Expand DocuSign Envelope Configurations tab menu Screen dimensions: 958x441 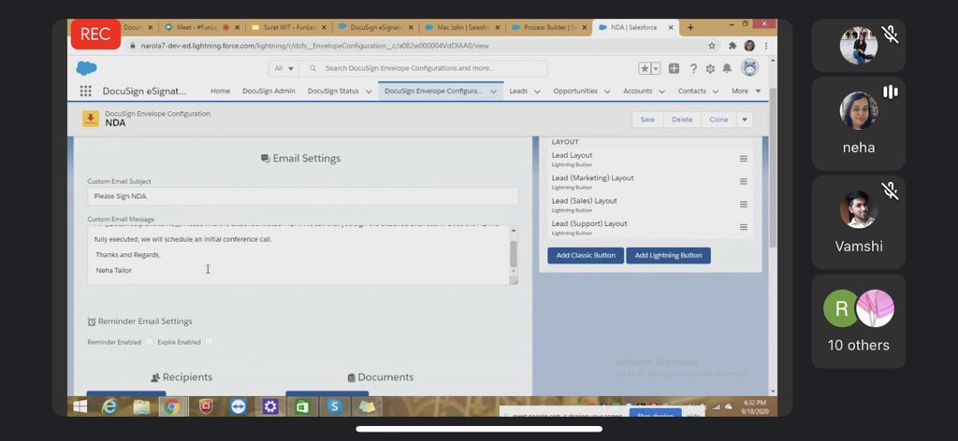493,92
